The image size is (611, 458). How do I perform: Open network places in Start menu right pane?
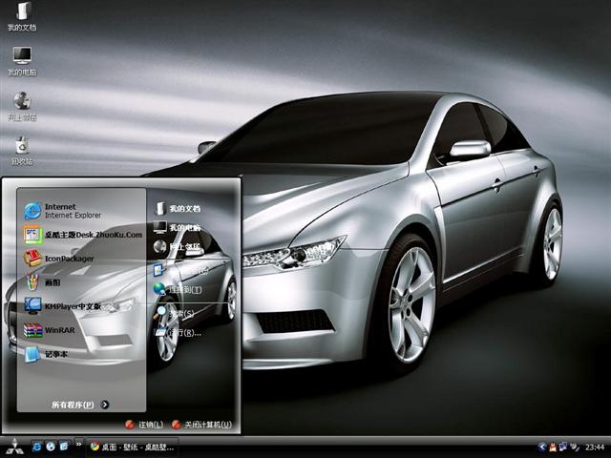pyautogui.click(x=178, y=246)
